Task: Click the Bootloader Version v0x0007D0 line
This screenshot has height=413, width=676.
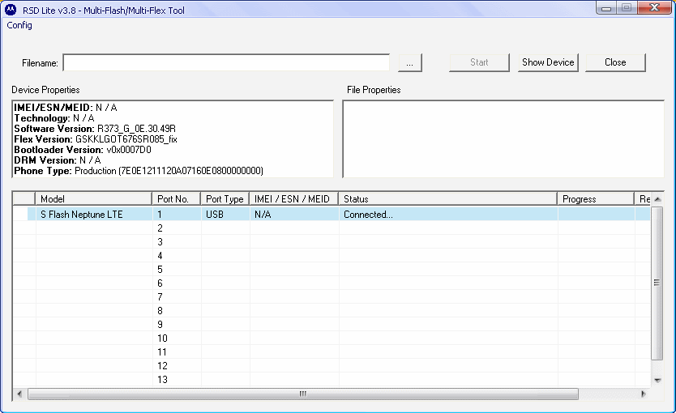Action: [83, 150]
